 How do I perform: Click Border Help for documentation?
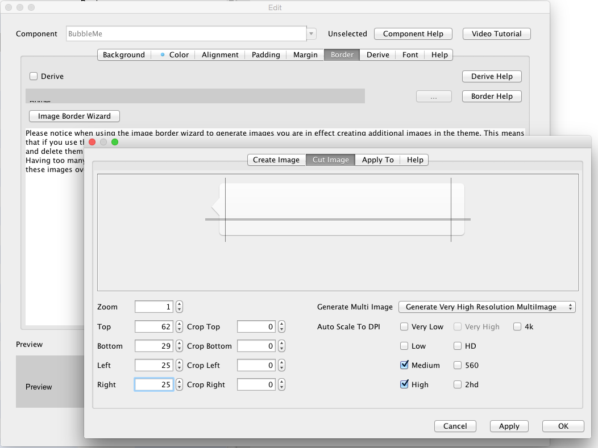[x=491, y=96]
